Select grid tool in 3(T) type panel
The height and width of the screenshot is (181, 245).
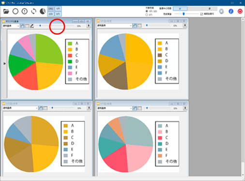(140, 108)
